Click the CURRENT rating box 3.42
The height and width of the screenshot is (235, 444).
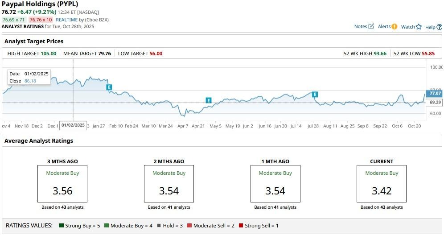pos(382,183)
